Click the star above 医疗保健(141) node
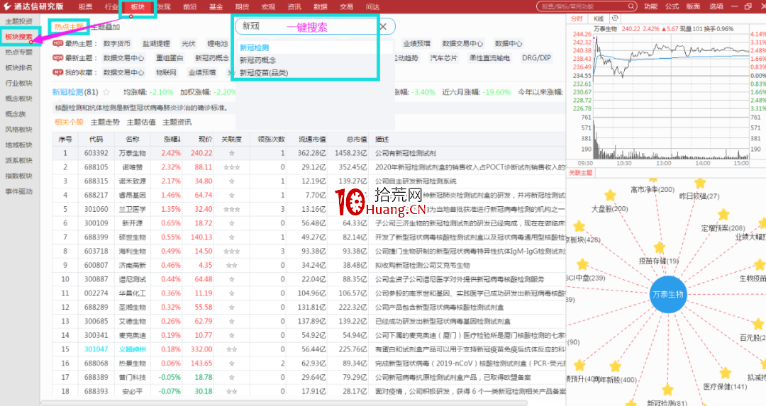The width and height of the screenshot is (766, 406). tap(726, 373)
